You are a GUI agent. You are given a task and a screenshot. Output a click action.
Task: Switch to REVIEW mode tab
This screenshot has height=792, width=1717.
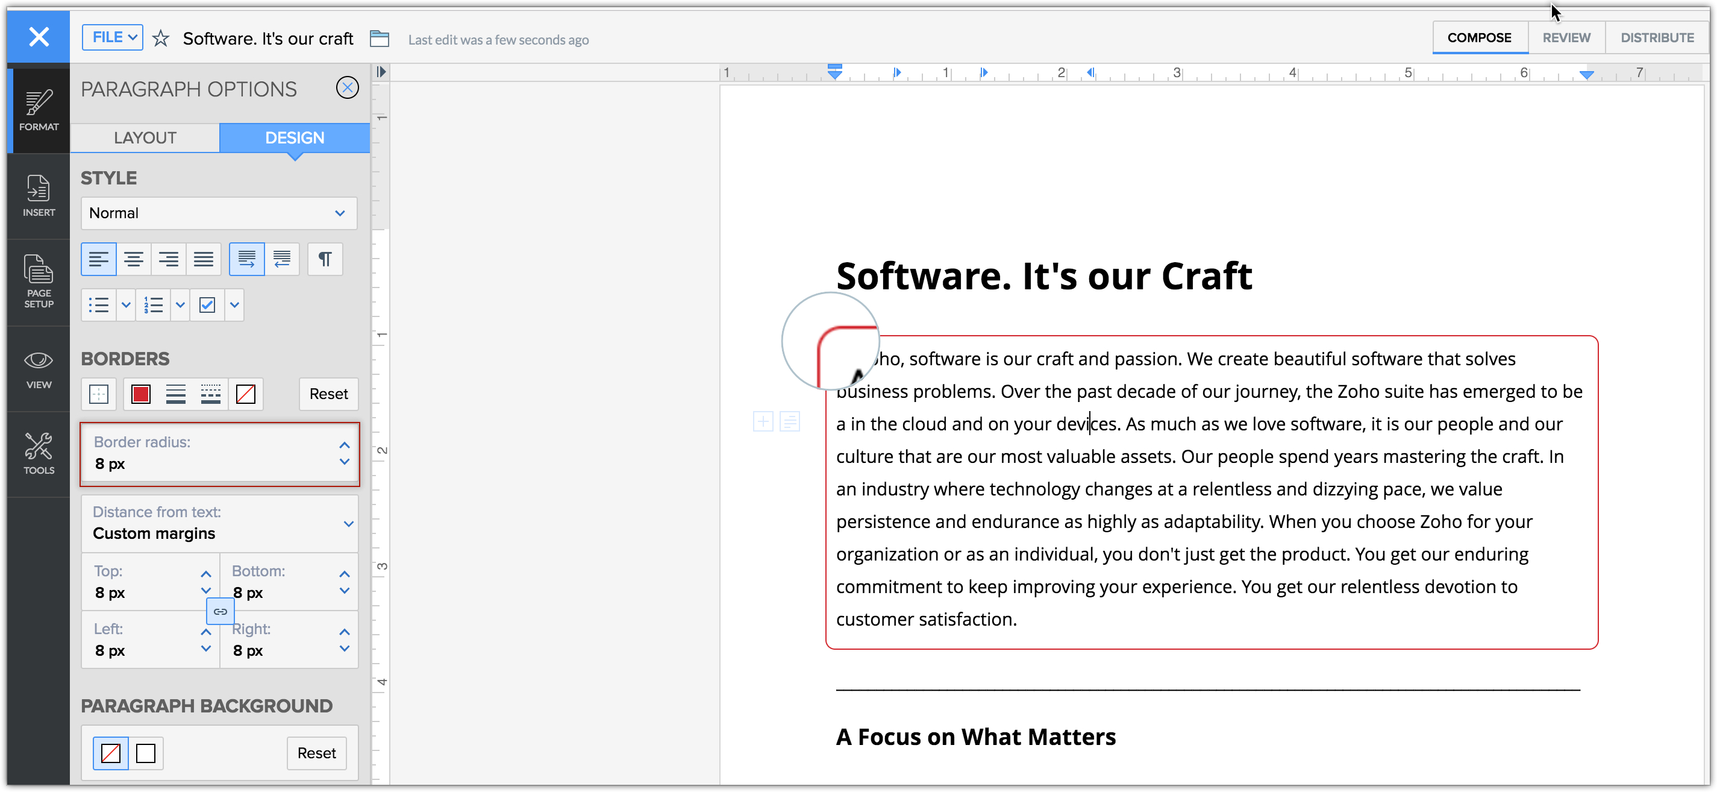click(1566, 38)
